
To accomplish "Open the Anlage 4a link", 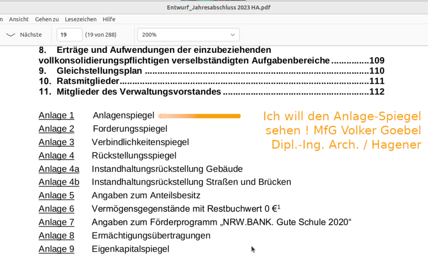I will [x=59, y=169].
